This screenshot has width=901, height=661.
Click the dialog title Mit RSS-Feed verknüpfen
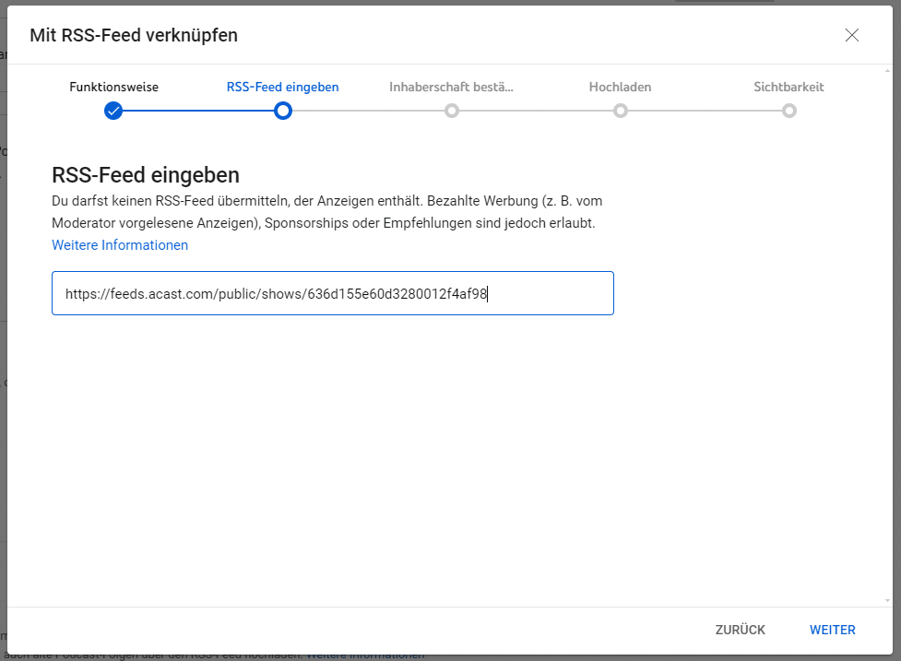tap(134, 36)
